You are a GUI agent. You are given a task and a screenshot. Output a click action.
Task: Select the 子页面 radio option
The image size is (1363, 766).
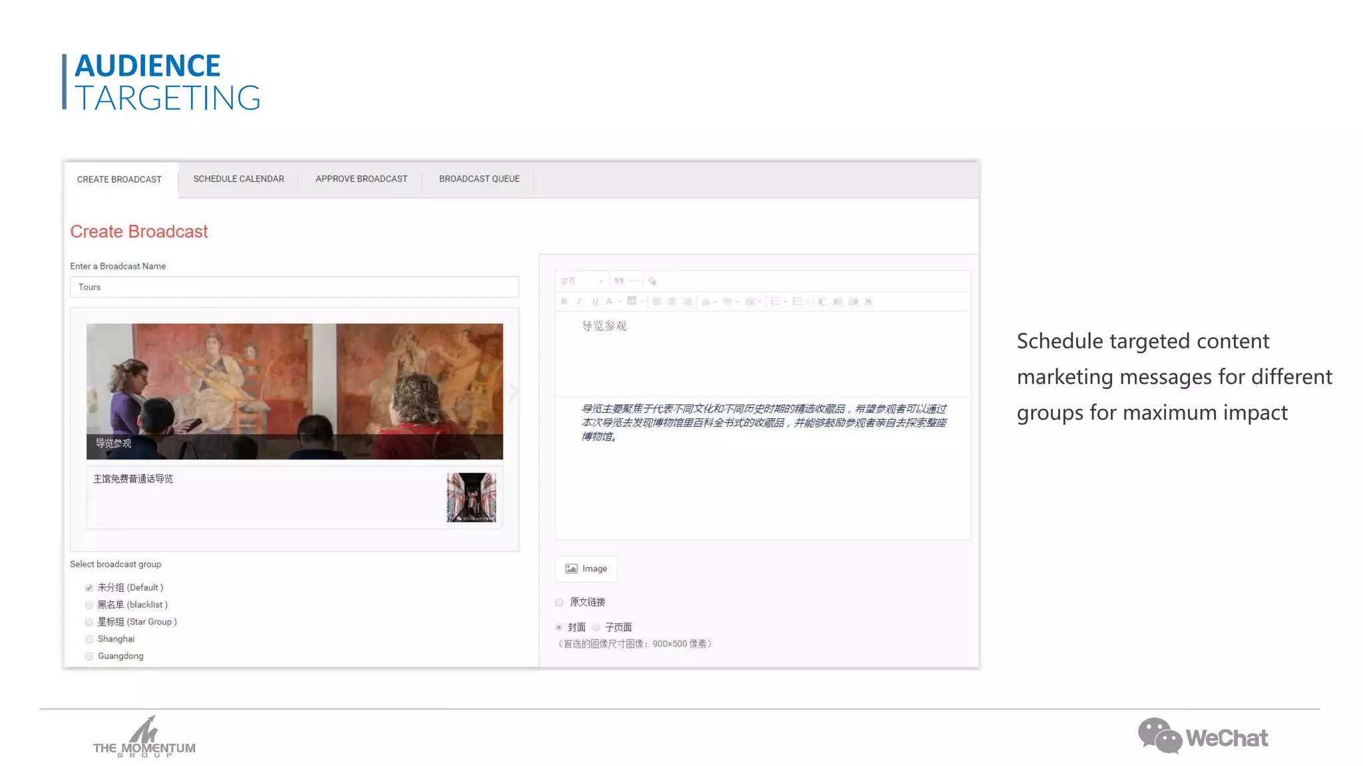coord(596,627)
